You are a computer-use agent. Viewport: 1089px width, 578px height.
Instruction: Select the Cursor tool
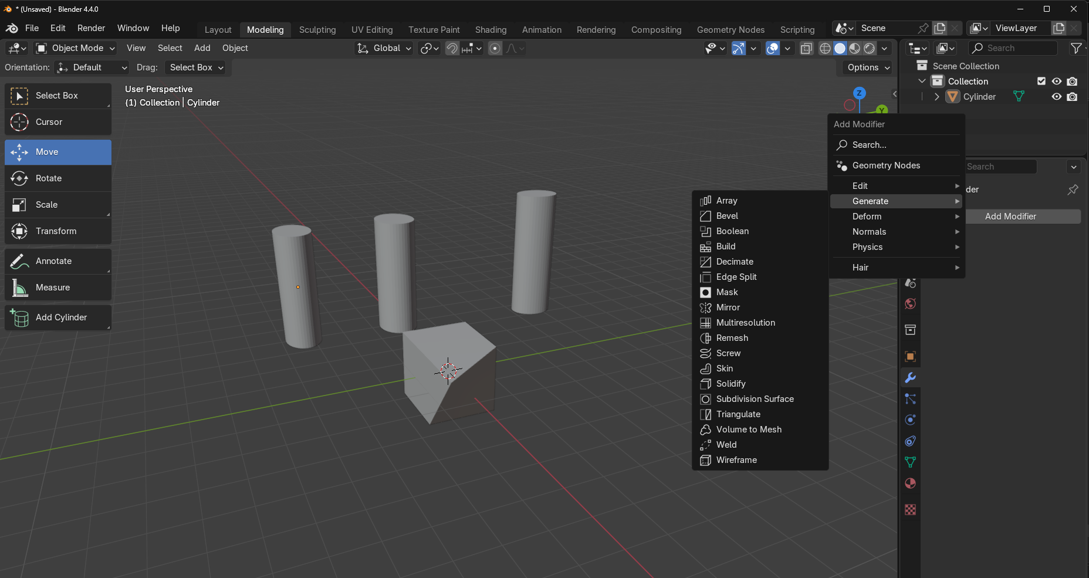click(58, 122)
